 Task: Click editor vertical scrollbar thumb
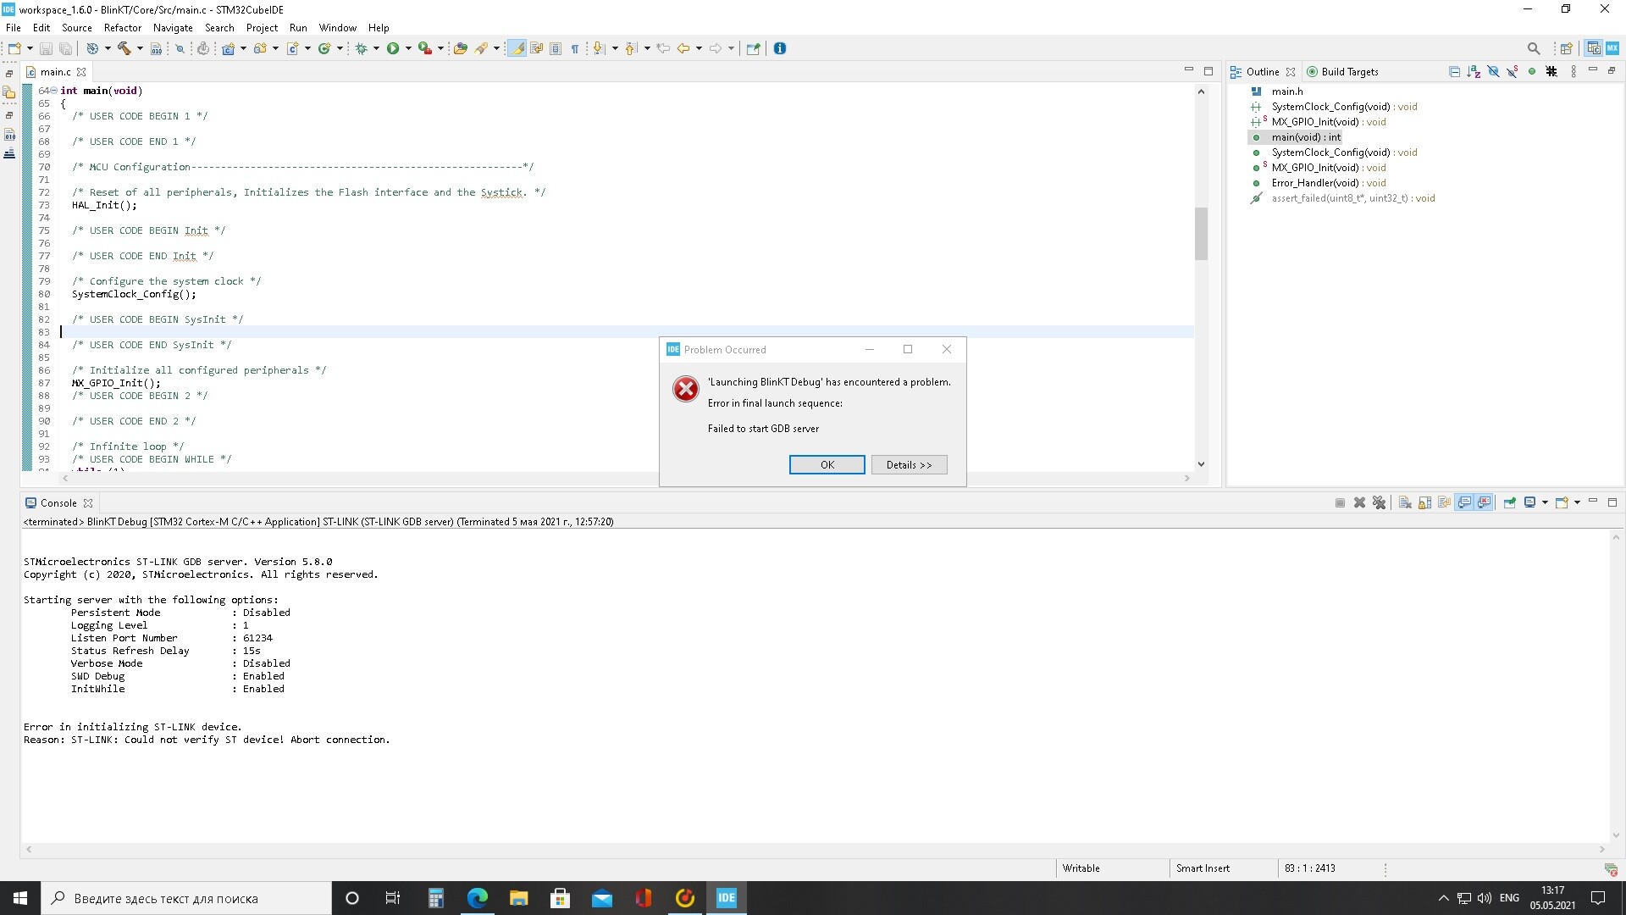pos(1201,234)
